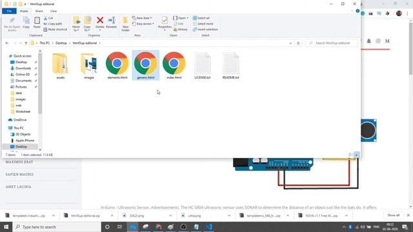Select the images folder in file pane
Image resolution: width=413 pixels, height=232 pixels.
[x=89, y=66]
